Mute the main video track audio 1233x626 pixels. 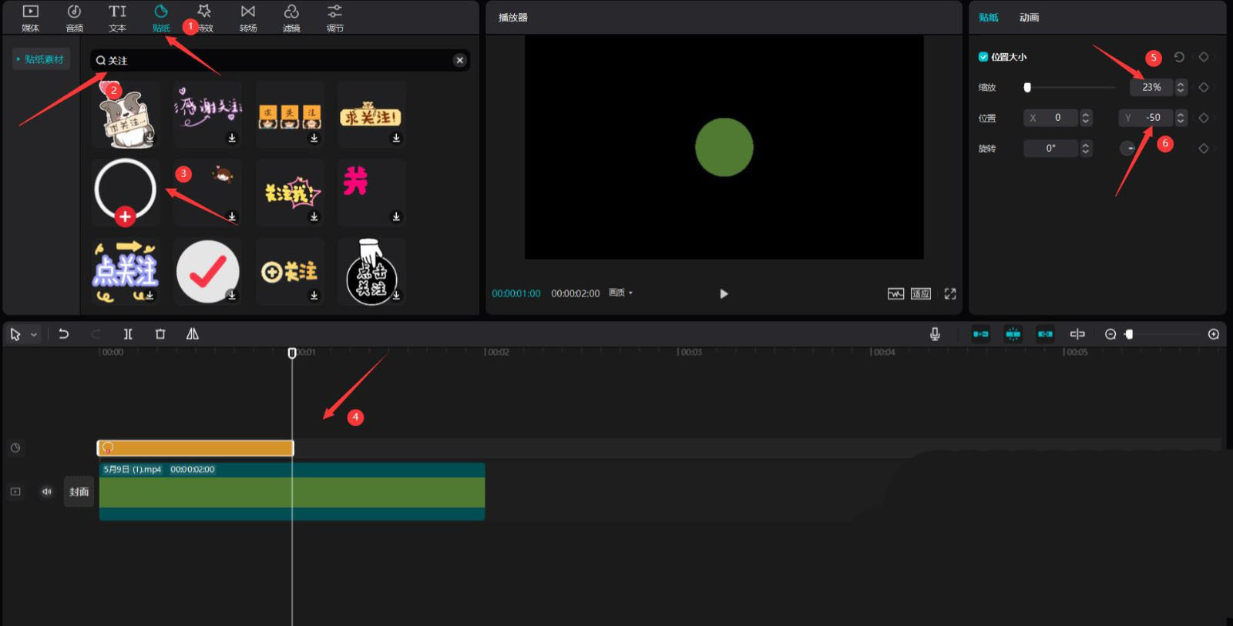click(x=47, y=491)
